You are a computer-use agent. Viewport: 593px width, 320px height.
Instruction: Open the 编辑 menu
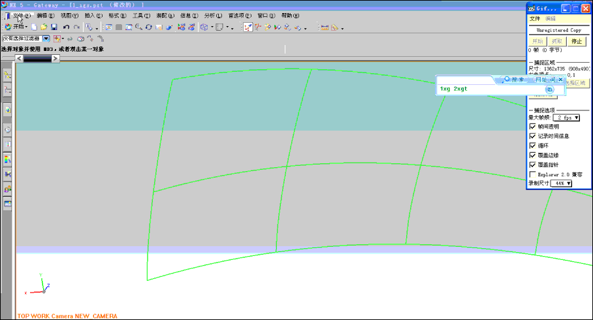[x=45, y=16]
